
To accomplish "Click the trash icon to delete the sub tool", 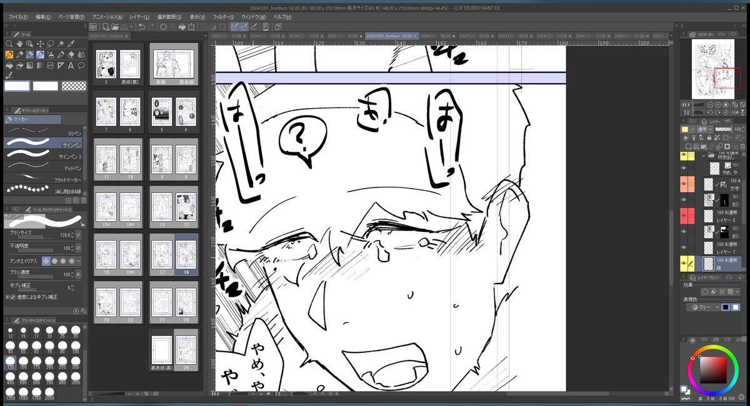I will 83,201.
